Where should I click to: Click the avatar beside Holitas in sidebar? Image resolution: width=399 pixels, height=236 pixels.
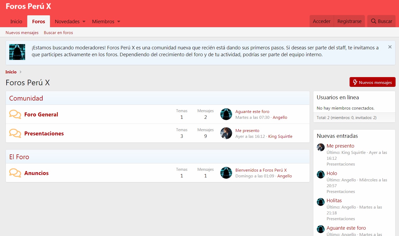click(x=321, y=202)
